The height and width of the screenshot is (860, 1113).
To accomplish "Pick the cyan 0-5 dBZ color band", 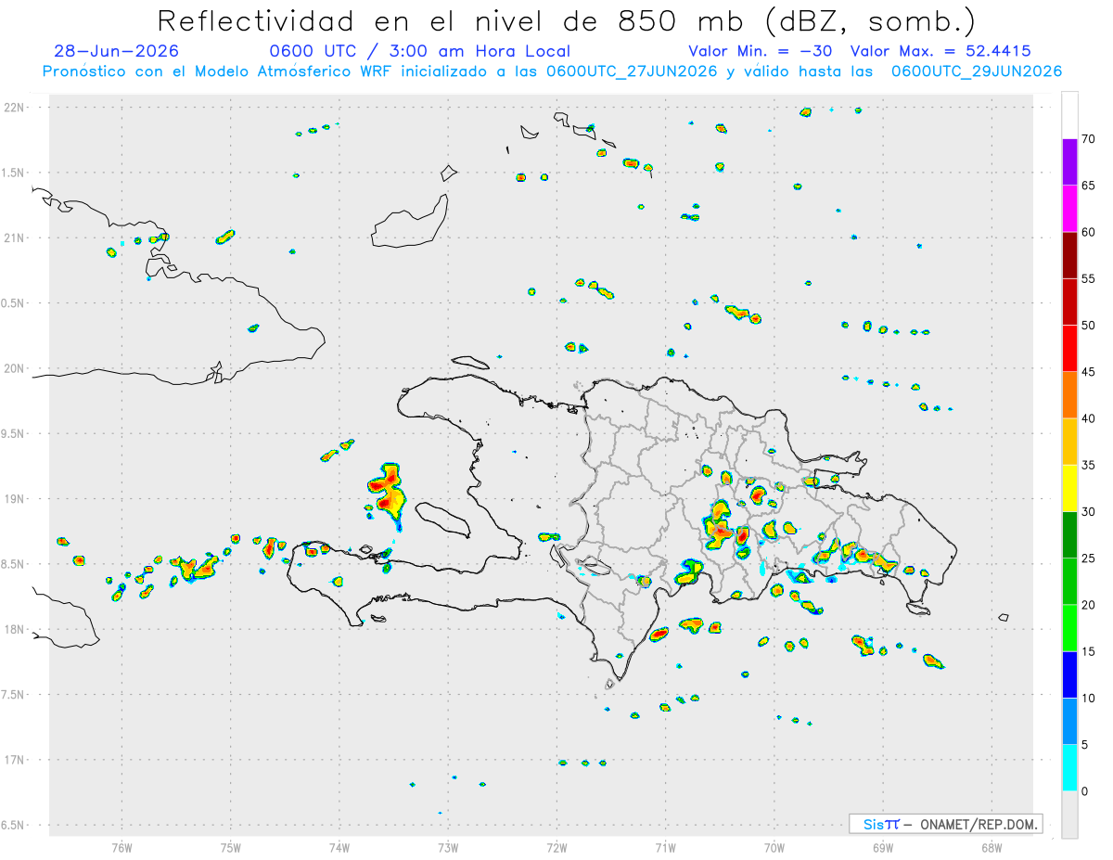I will click(1069, 768).
